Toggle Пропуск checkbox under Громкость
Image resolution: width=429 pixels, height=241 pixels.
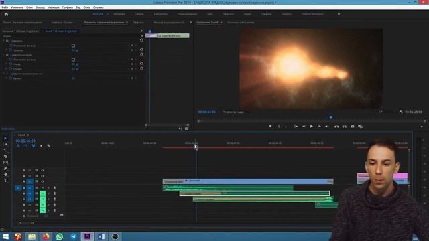tap(73, 46)
